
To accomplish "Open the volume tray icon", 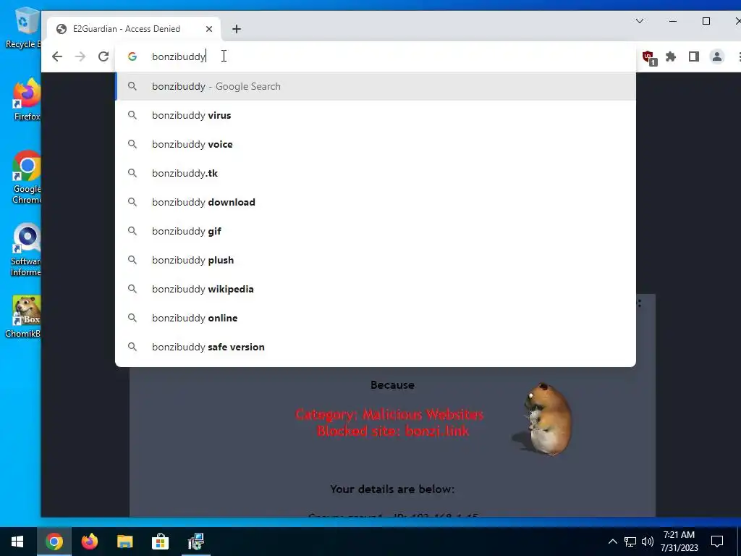I will 648,542.
